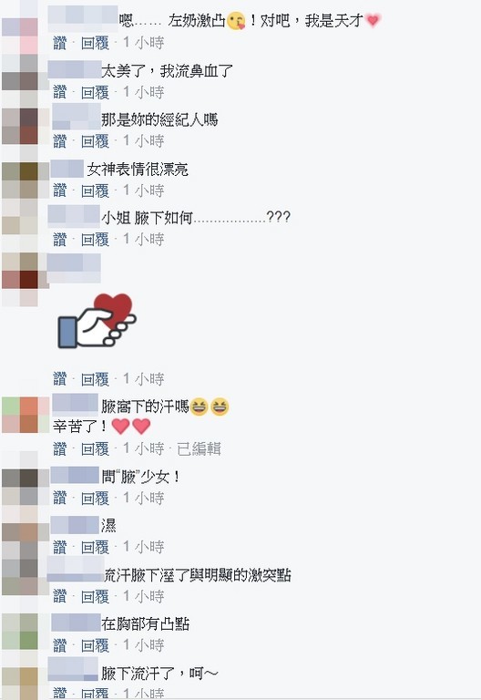
Task: Click second laughing emoji after 腋窩下的汗嗎
Action: coord(220,407)
